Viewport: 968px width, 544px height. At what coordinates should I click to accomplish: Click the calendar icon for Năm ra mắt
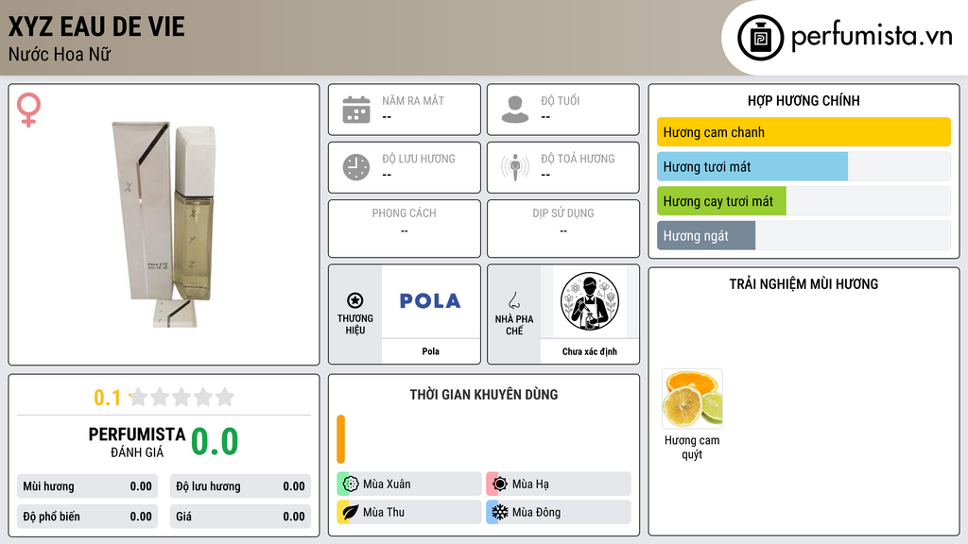(356, 110)
